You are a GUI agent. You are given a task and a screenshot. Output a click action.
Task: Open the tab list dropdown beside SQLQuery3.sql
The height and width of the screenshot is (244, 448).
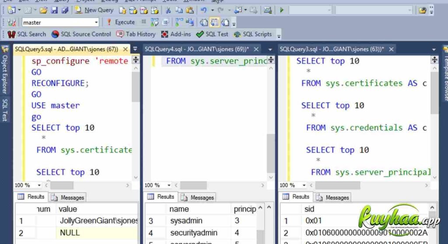pyautogui.click(x=434, y=49)
